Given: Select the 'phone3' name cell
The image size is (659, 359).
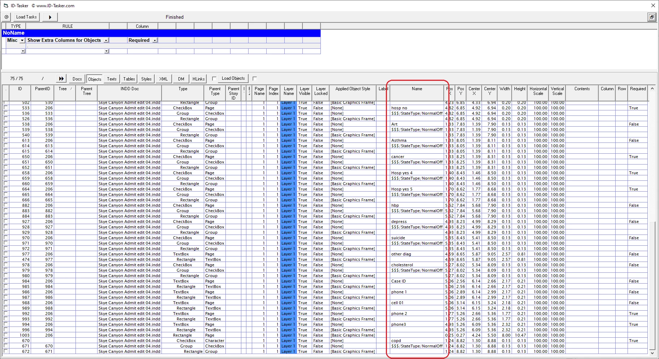Looking at the screenshot, I should (417, 324).
